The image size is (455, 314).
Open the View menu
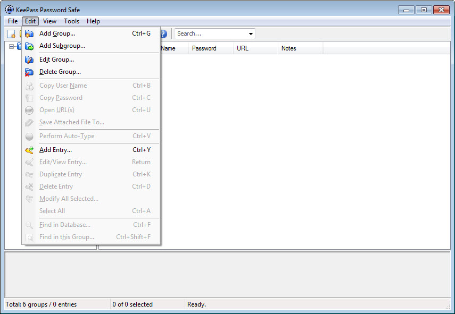[x=49, y=21]
